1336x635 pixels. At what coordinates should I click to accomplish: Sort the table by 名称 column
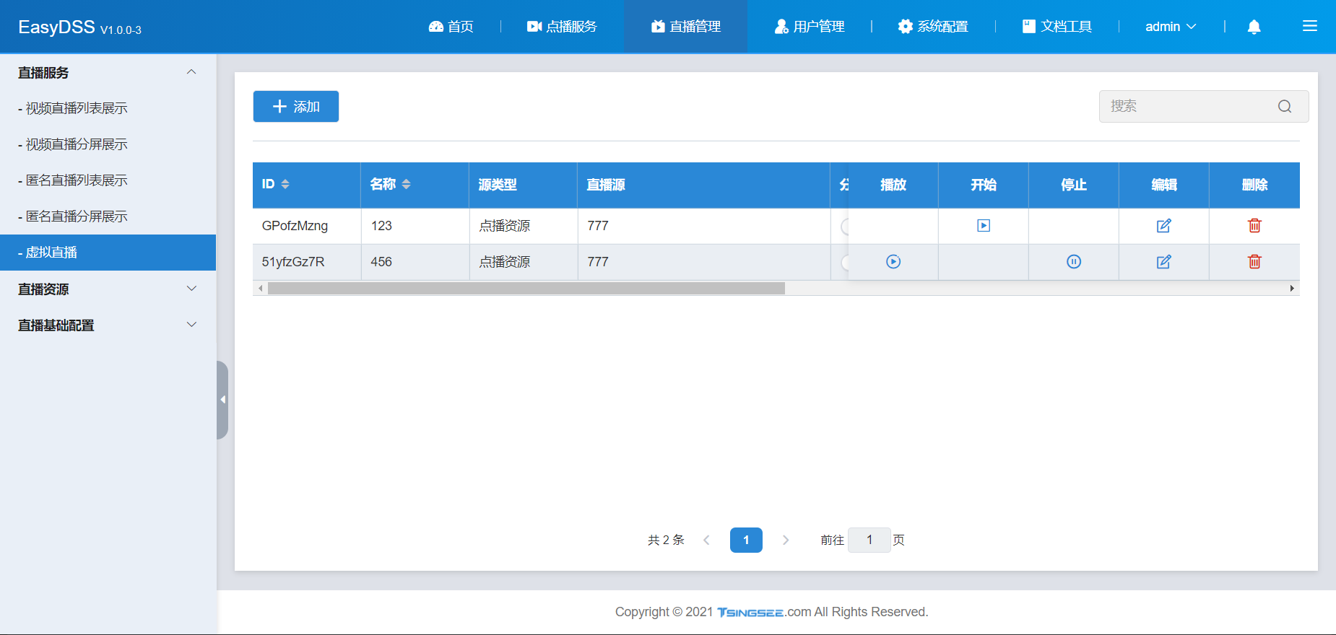[406, 184]
